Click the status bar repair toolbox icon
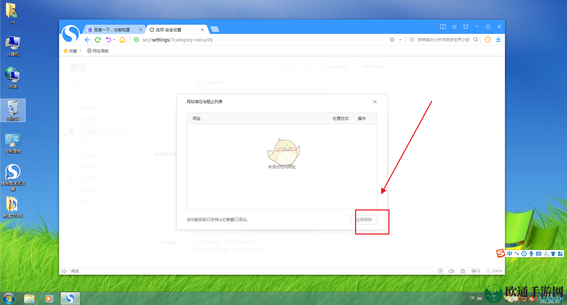 click(x=463, y=271)
